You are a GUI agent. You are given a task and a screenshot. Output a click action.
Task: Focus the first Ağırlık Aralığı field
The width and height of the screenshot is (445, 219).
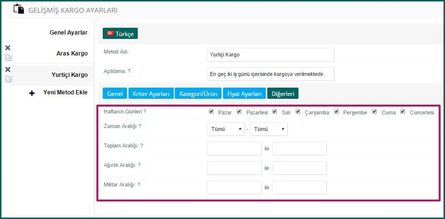(234, 168)
